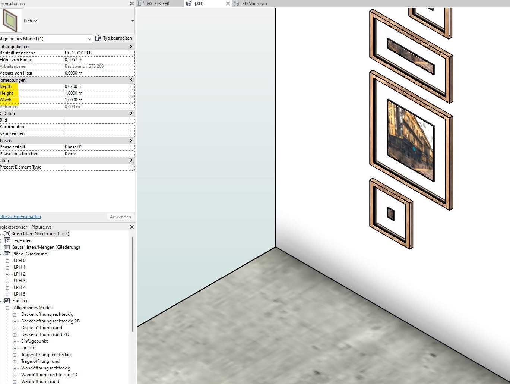Viewport: 510px width, 384px height.
Task: Click the Ansichten (Gliederung 1 + 2) views icon
Action: point(7,234)
